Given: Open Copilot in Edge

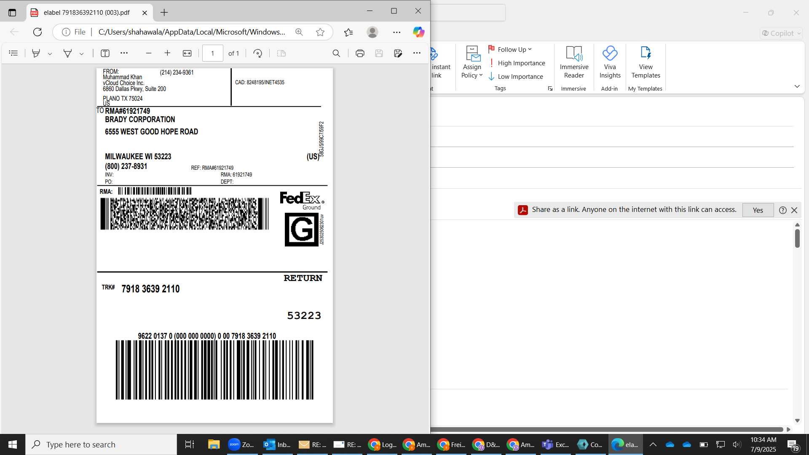Looking at the screenshot, I should pos(418,32).
